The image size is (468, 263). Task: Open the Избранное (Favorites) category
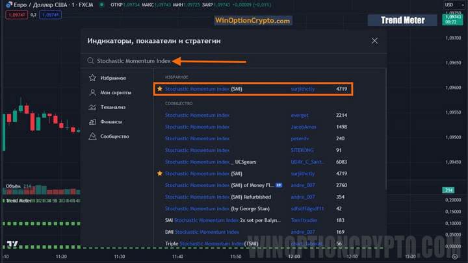tap(112, 78)
